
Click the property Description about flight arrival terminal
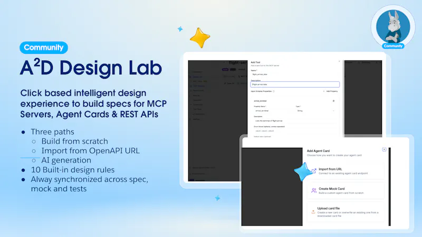295,121
